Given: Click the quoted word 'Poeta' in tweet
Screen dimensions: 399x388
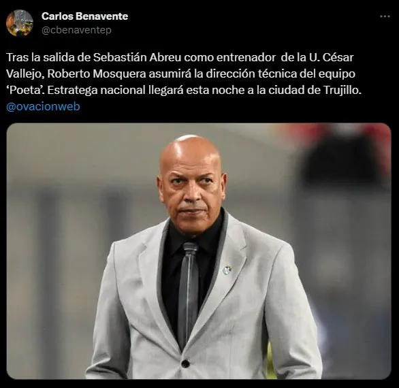Looking at the screenshot, I should [25, 90].
